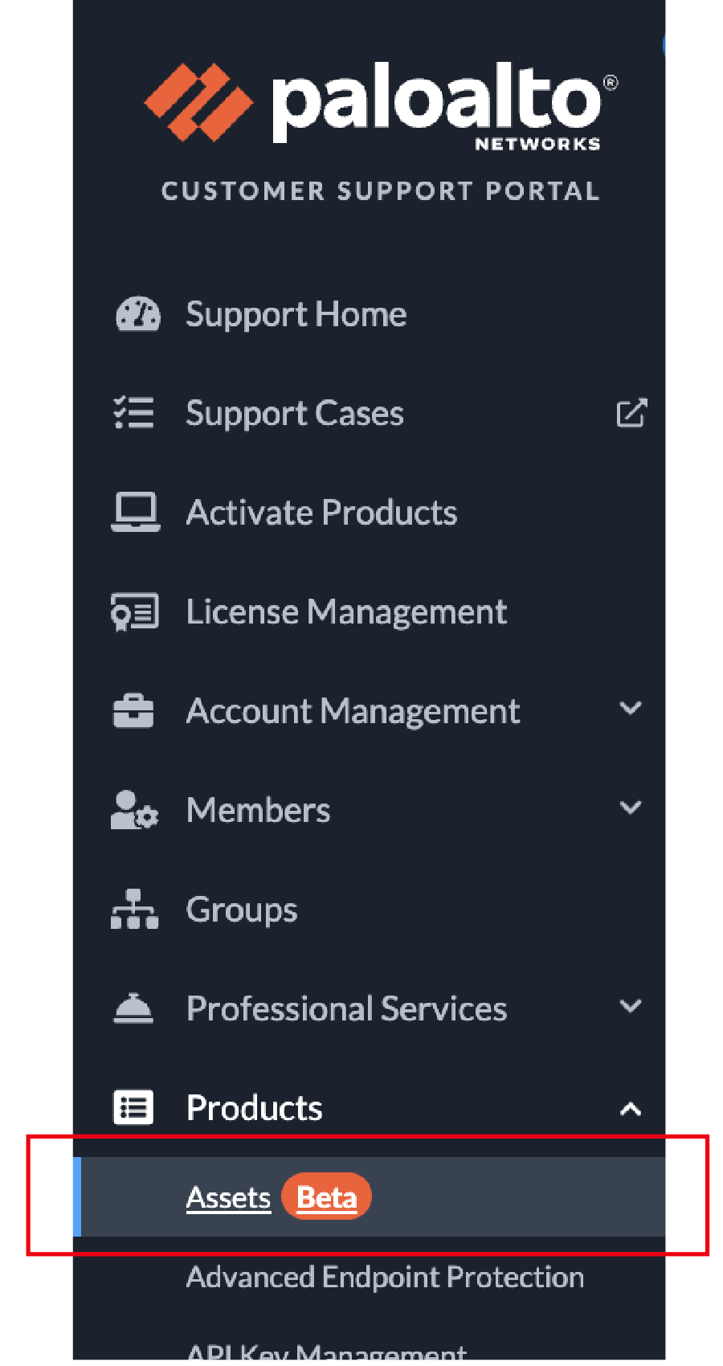
Task: Expand the Account Management submenu chevron
Action: coord(631,709)
